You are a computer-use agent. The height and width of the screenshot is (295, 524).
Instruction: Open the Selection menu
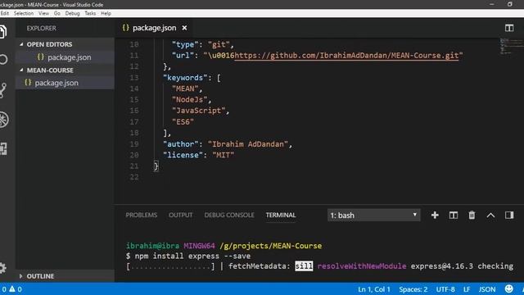(24, 13)
